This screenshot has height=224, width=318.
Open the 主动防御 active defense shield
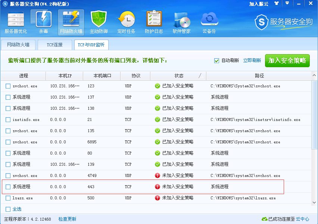tap(99, 22)
